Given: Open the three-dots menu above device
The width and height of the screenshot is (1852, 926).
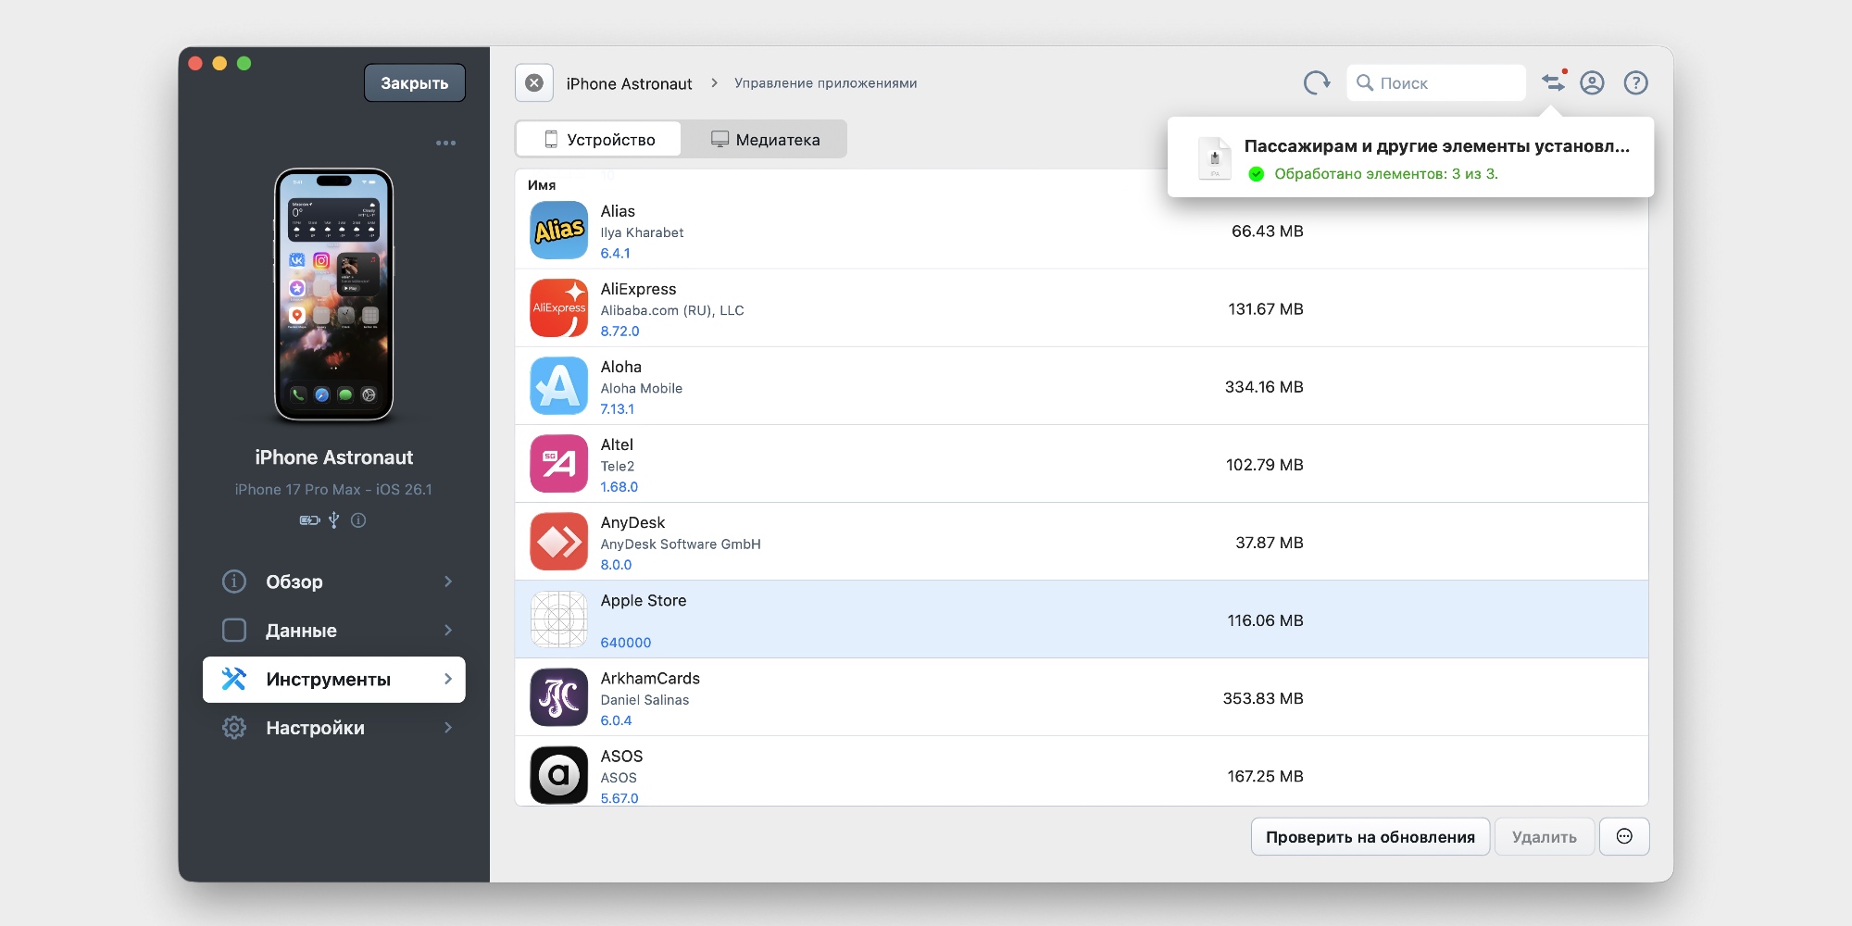Looking at the screenshot, I should 445,144.
